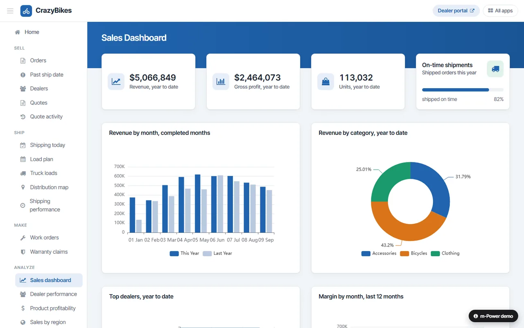Toggle Last Year series in chart legend
524x328 pixels.
pos(217,253)
